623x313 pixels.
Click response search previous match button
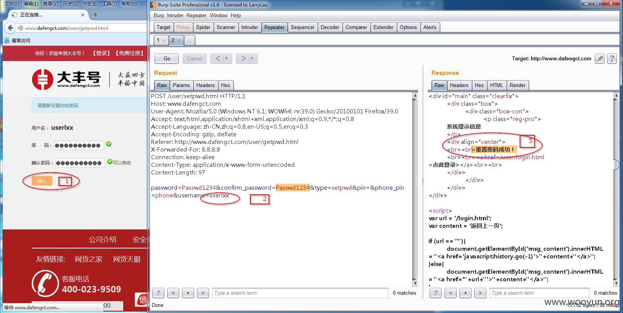coord(451,293)
